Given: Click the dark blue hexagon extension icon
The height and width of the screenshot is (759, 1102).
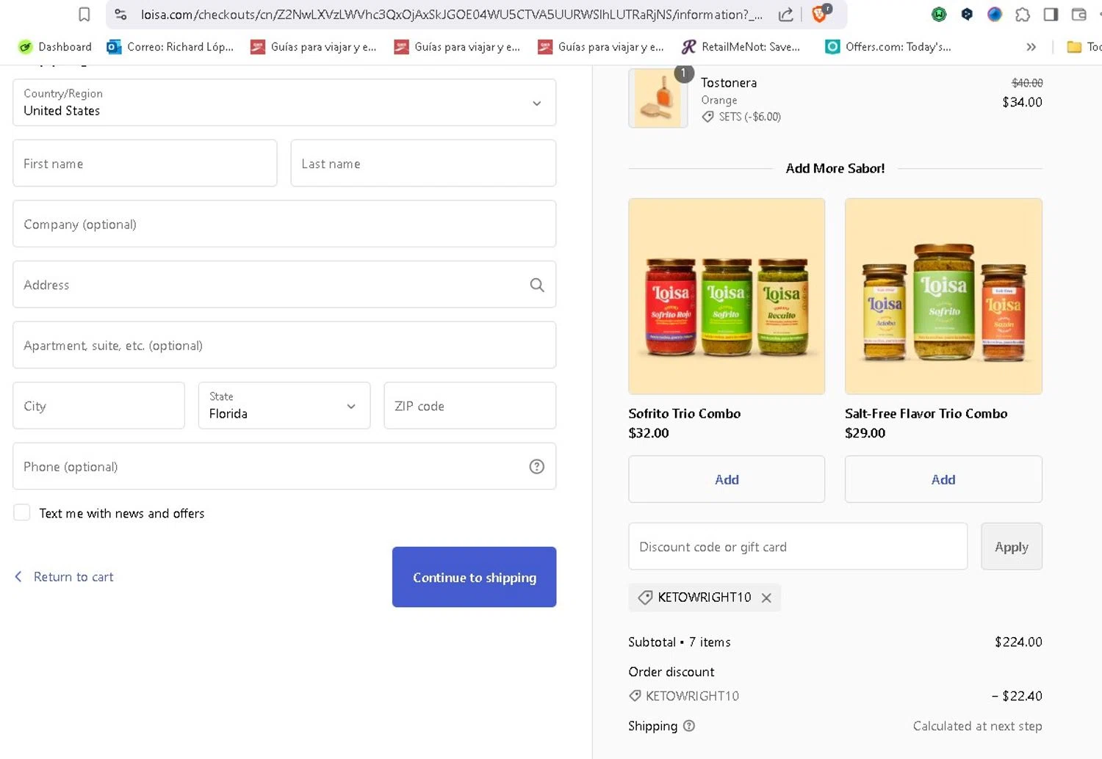Looking at the screenshot, I should coord(967,14).
